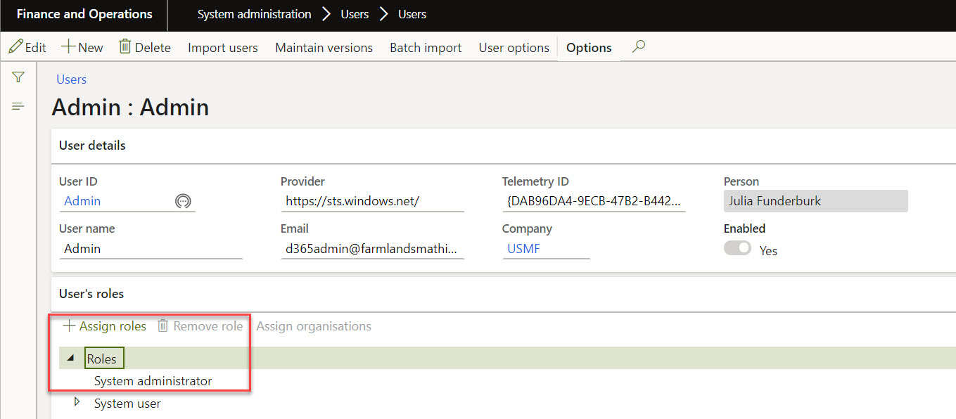
Task: Open Maintain versions
Action: pos(324,48)
